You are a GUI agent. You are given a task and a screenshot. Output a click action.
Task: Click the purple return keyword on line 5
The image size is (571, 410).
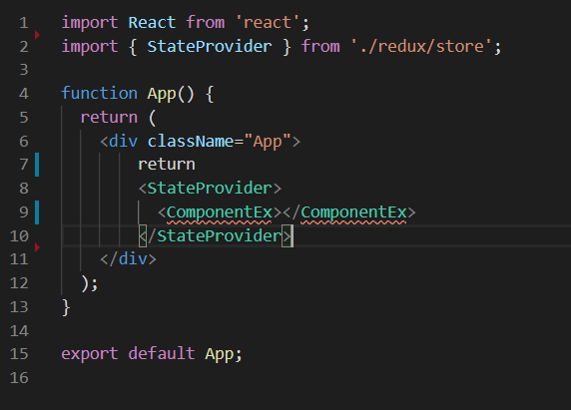click(x=109, y=117)
